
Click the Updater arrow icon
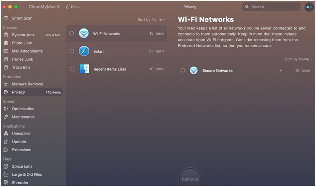(6, 142)
